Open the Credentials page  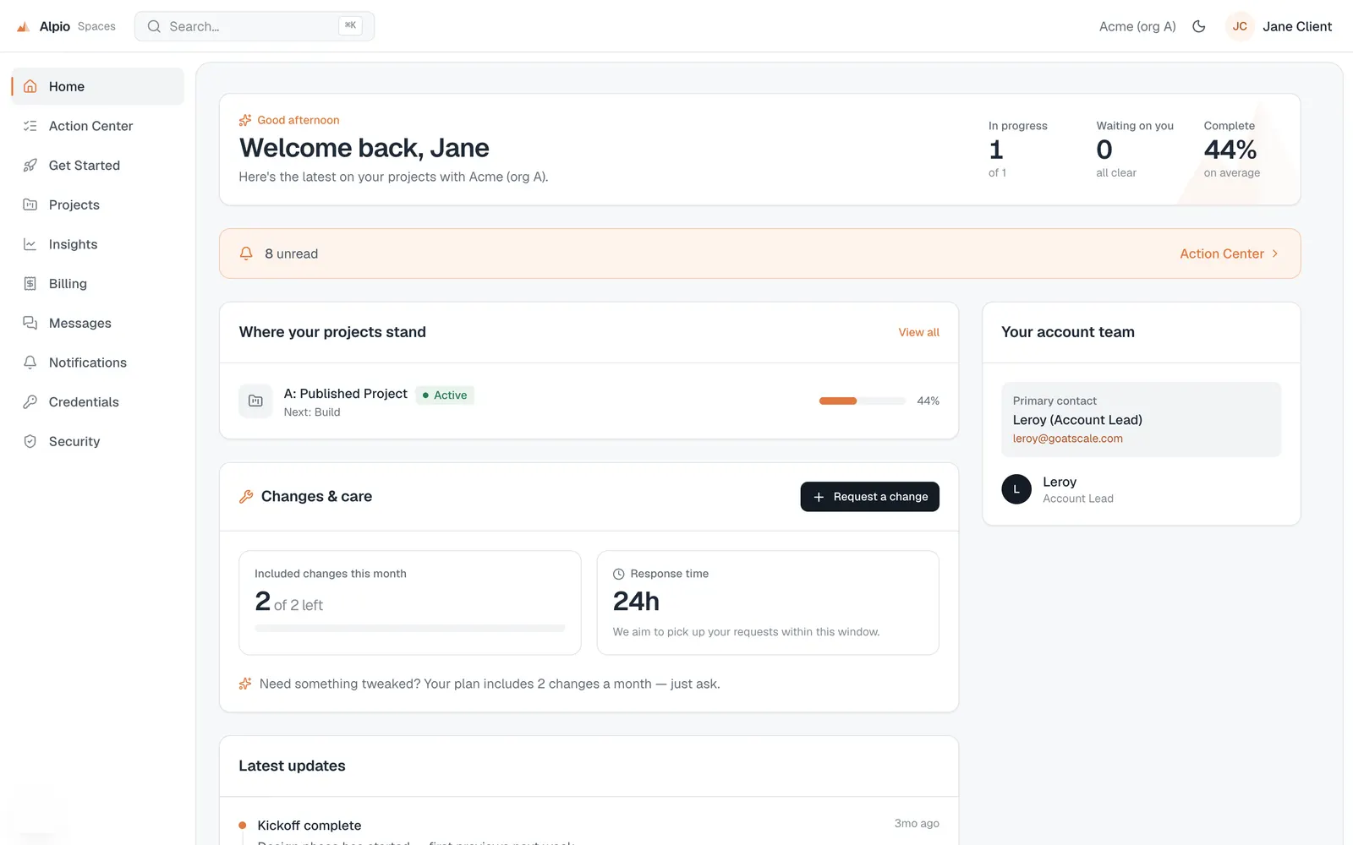97,402
